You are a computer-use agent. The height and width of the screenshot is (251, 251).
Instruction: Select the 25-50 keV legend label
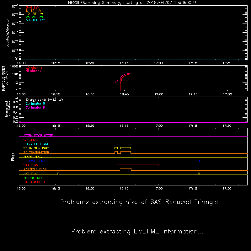[x=35, y=17]
